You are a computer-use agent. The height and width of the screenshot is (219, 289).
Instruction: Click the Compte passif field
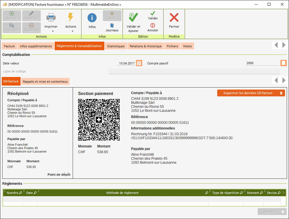tap(262, 63)
